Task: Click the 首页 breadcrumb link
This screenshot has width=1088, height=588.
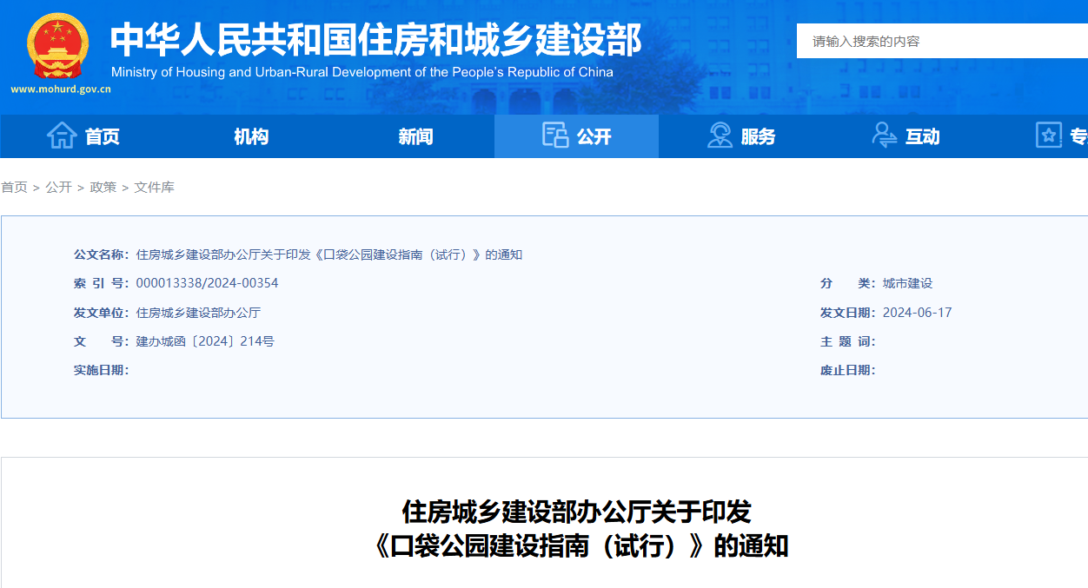Action: coord(14,188)
